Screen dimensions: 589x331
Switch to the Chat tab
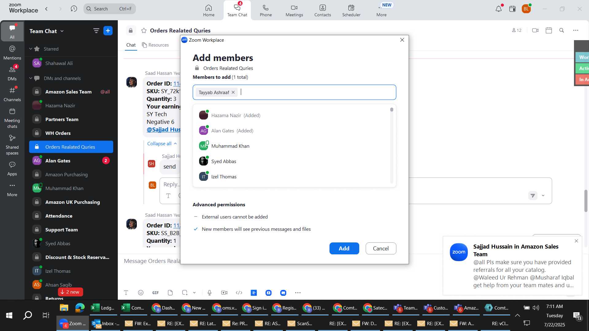click(131, 45)
